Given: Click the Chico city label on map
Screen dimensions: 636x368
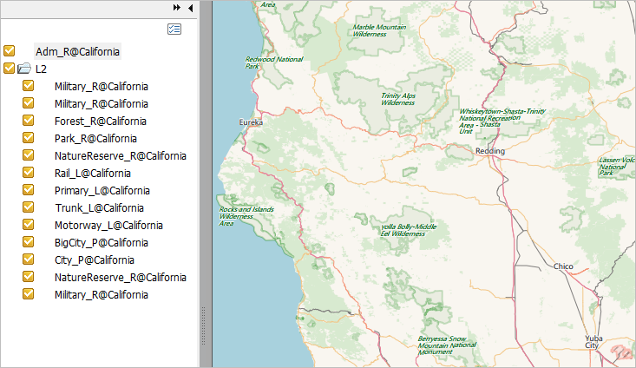Looking at the screenshot, I should 564,266.
